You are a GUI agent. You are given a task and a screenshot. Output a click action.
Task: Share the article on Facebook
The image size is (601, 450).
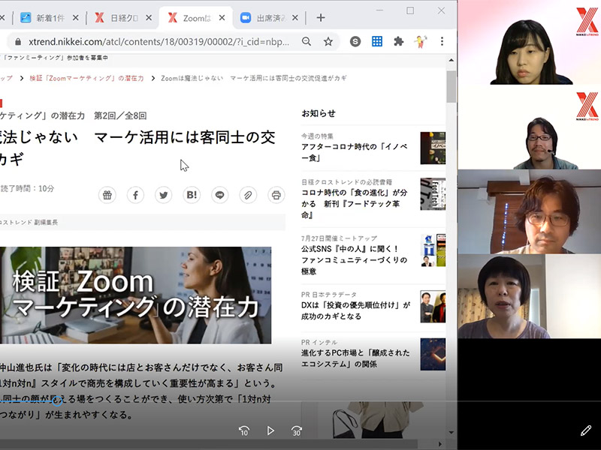[135, 195]
